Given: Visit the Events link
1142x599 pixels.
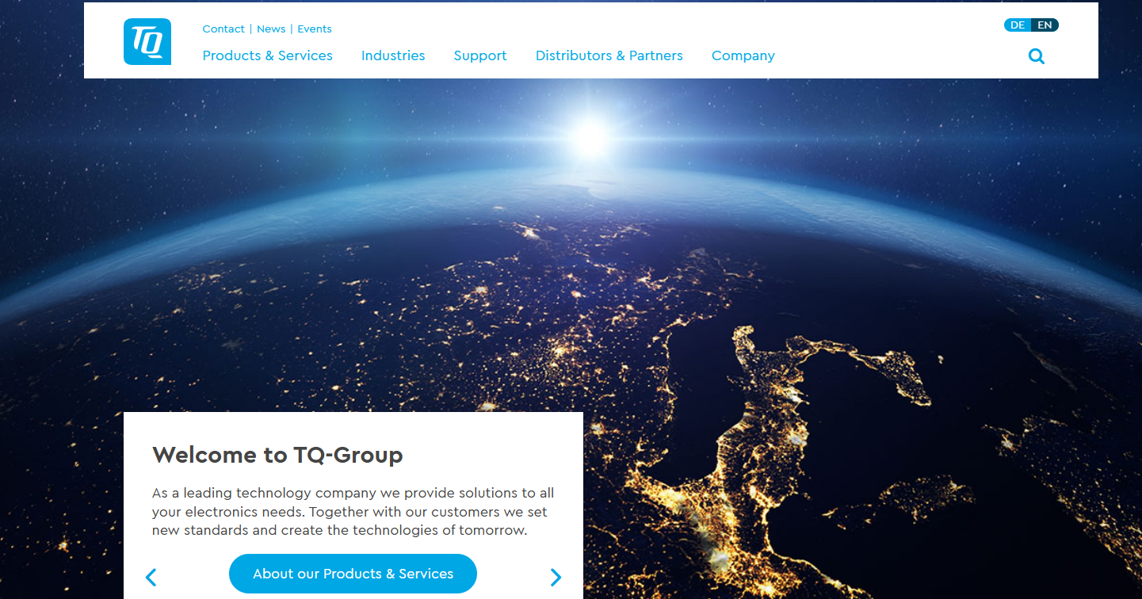Looking at the screenshot, I should 315,29.
